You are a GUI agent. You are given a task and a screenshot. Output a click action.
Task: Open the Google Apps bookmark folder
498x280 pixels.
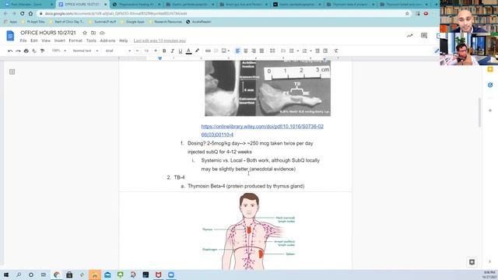132,22
